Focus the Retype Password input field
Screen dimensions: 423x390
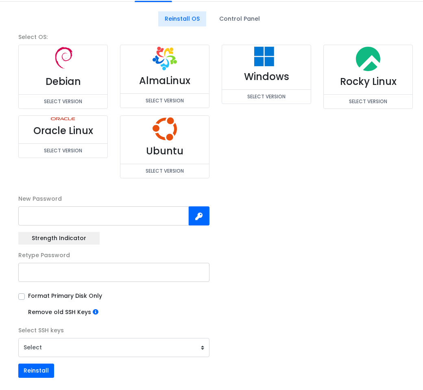pos(114,273)
